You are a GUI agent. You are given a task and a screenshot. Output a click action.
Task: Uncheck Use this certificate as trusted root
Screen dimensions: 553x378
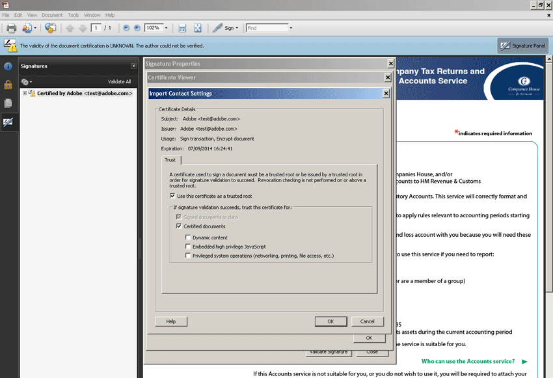pyautogui.click(x=172, y=196)
